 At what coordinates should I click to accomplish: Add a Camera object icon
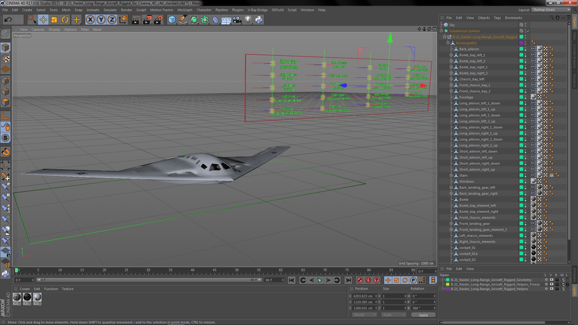(x=237, y=20)
